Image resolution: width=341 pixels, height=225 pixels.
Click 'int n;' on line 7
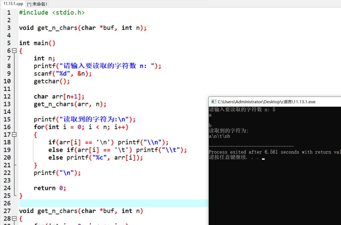[x=44, y=58]
